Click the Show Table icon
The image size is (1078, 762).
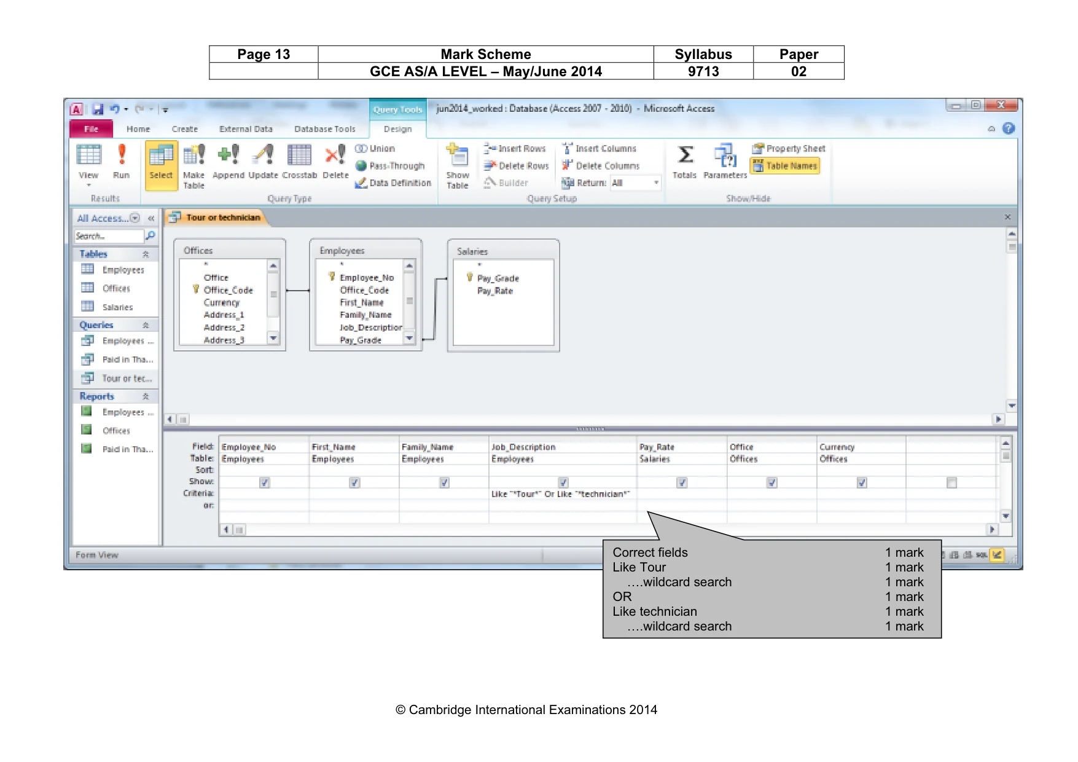458,166
